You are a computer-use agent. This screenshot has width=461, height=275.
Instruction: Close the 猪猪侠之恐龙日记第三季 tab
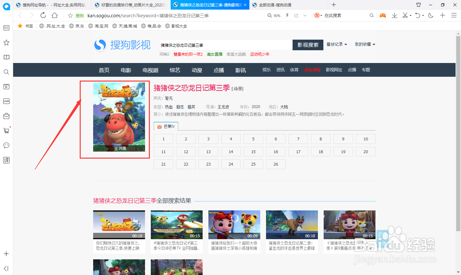pos(245,5)
